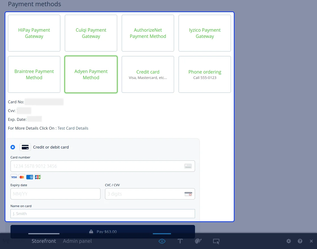Click the Visa card logo
The width and height of the screenshot is (317, 249).
[14, 177]
